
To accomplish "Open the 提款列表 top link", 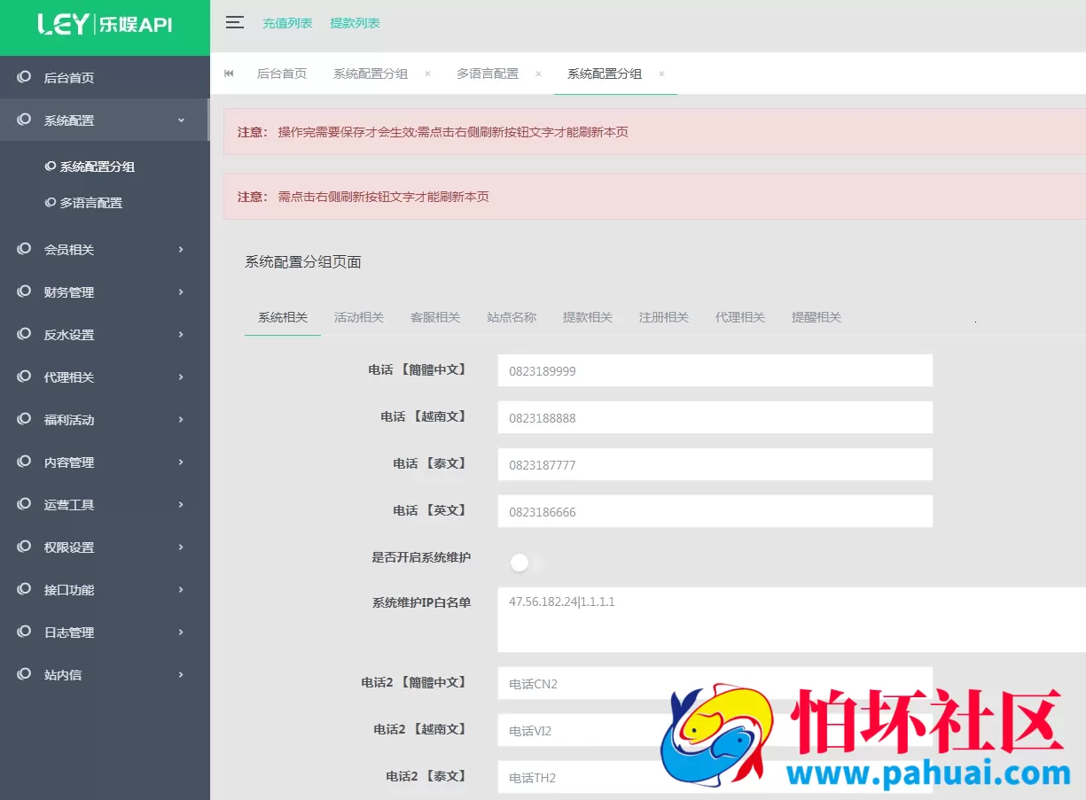I will click(x=355, y=24).
